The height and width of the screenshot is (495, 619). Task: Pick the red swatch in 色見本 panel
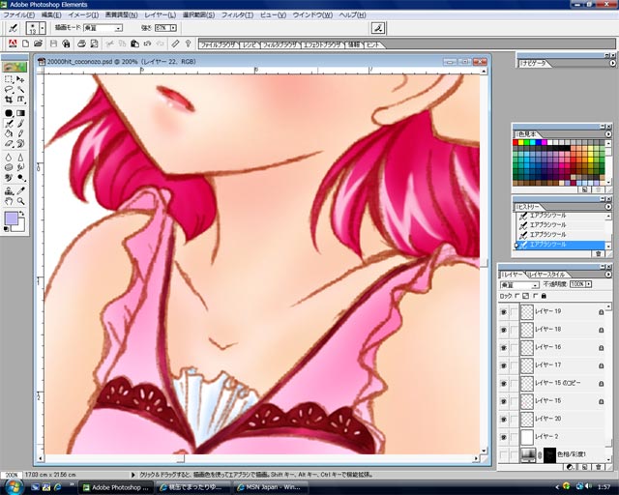coord(516,142)
